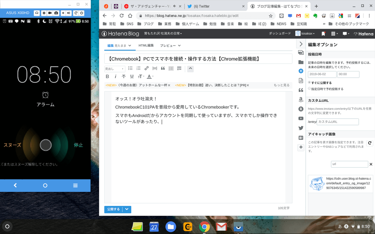
Task: Click もっと見る topic link
Action: click(282, 85)
